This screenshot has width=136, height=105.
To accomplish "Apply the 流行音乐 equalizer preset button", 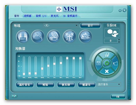I will coord(25,85).
